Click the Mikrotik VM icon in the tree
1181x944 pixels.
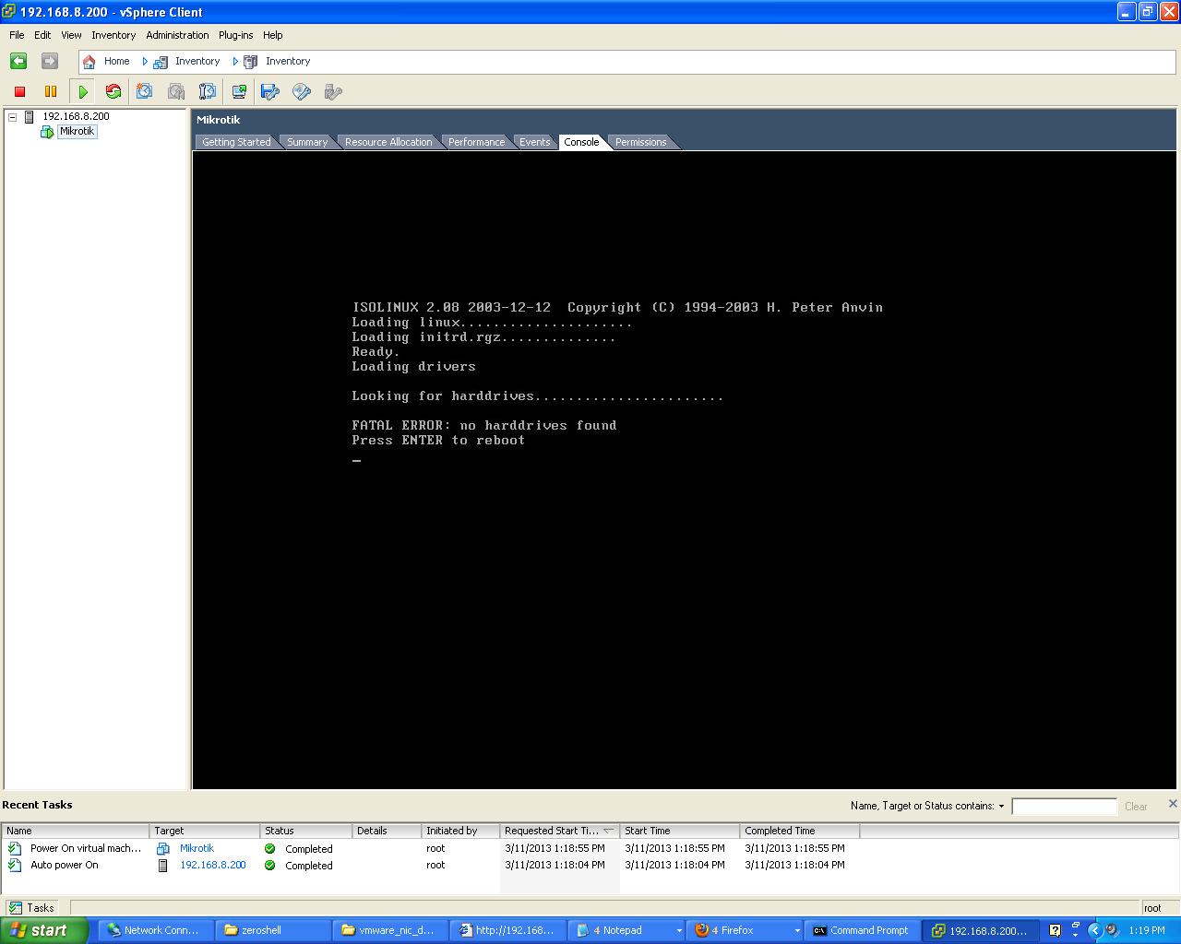click(47, 132)
